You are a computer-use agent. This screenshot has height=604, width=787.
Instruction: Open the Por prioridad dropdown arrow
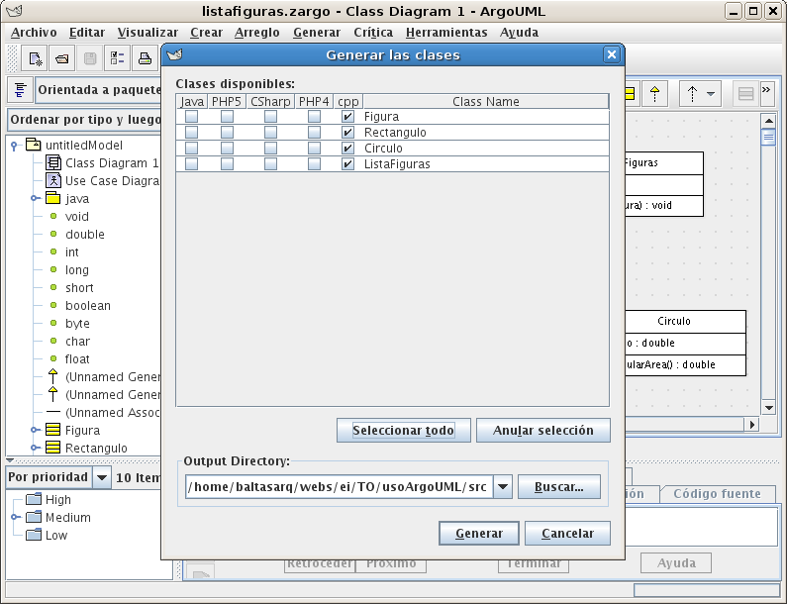coord(101,477)
